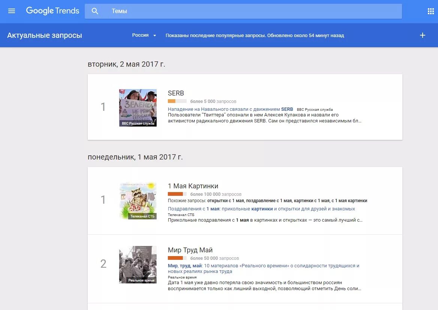Open raccoon thumbnail from Телеканал СТБ
Image resolution: width=438 pixels, height=310 pixels.
138,201
